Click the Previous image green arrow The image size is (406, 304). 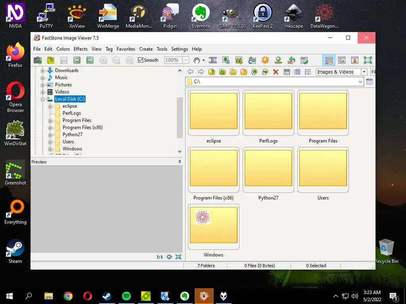pos(77,60)
